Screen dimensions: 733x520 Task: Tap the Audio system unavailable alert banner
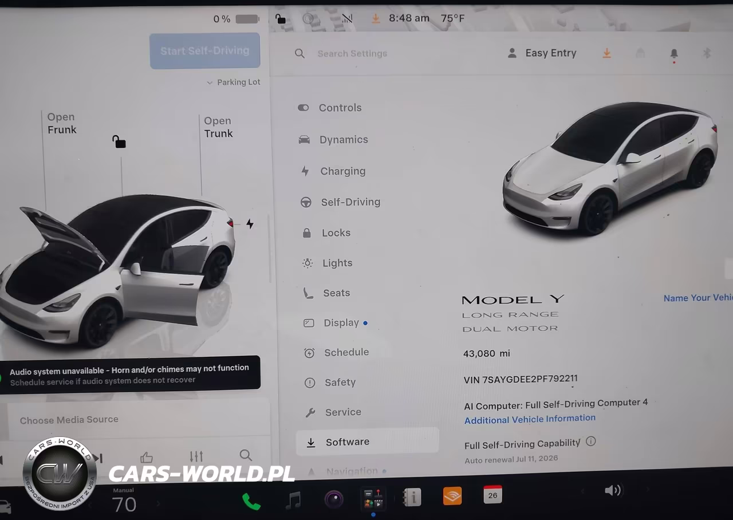pos(129,374)
